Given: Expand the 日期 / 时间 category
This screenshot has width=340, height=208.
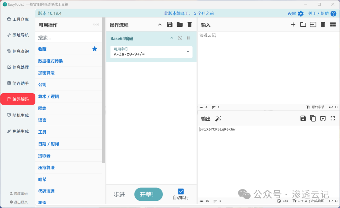Looking at the screenshot, I should click(69, 144).
